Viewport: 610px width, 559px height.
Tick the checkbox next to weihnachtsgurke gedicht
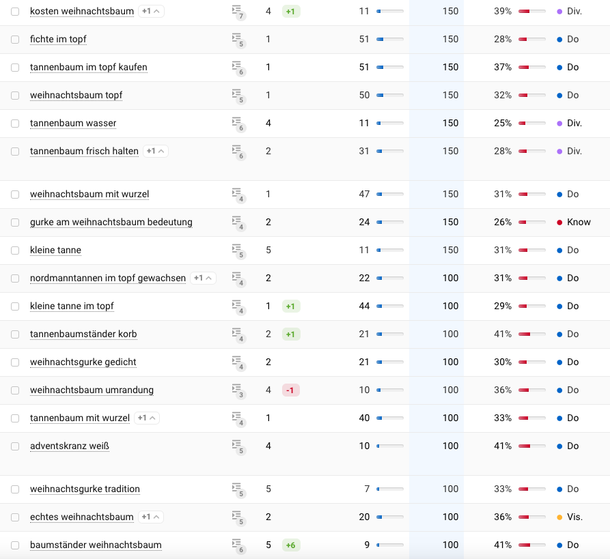(15, 362)
